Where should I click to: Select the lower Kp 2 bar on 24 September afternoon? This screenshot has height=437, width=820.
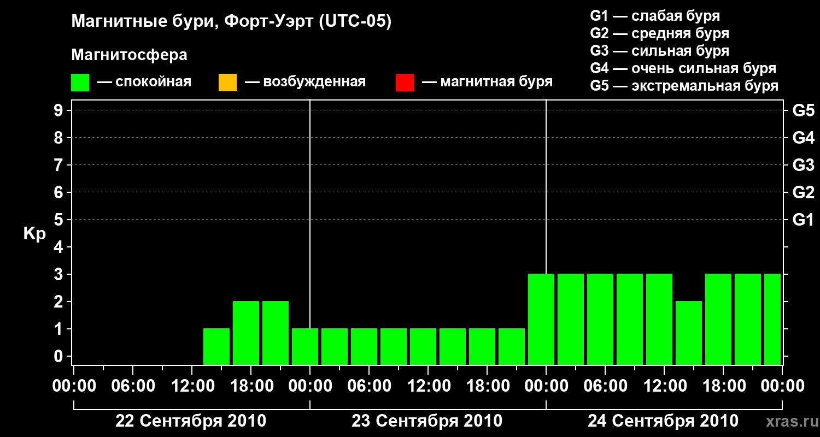689,333
